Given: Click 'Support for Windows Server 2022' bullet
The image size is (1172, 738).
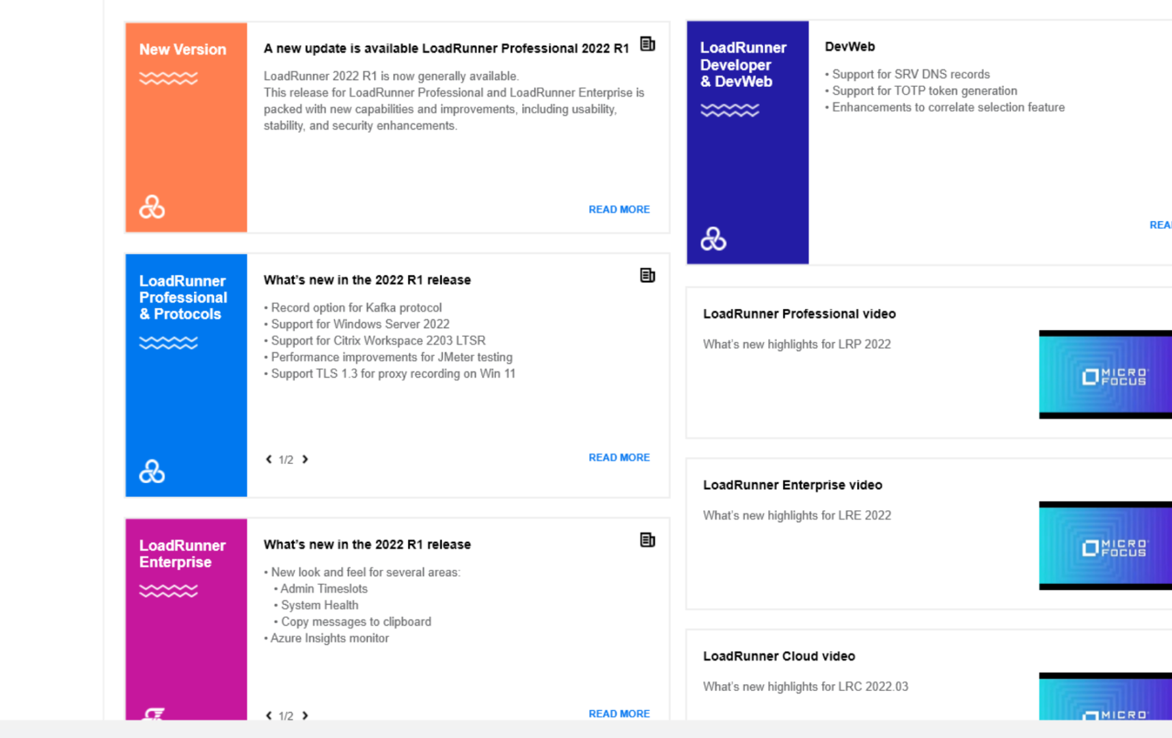Looking at the screenshot, I should click(357, 324).
